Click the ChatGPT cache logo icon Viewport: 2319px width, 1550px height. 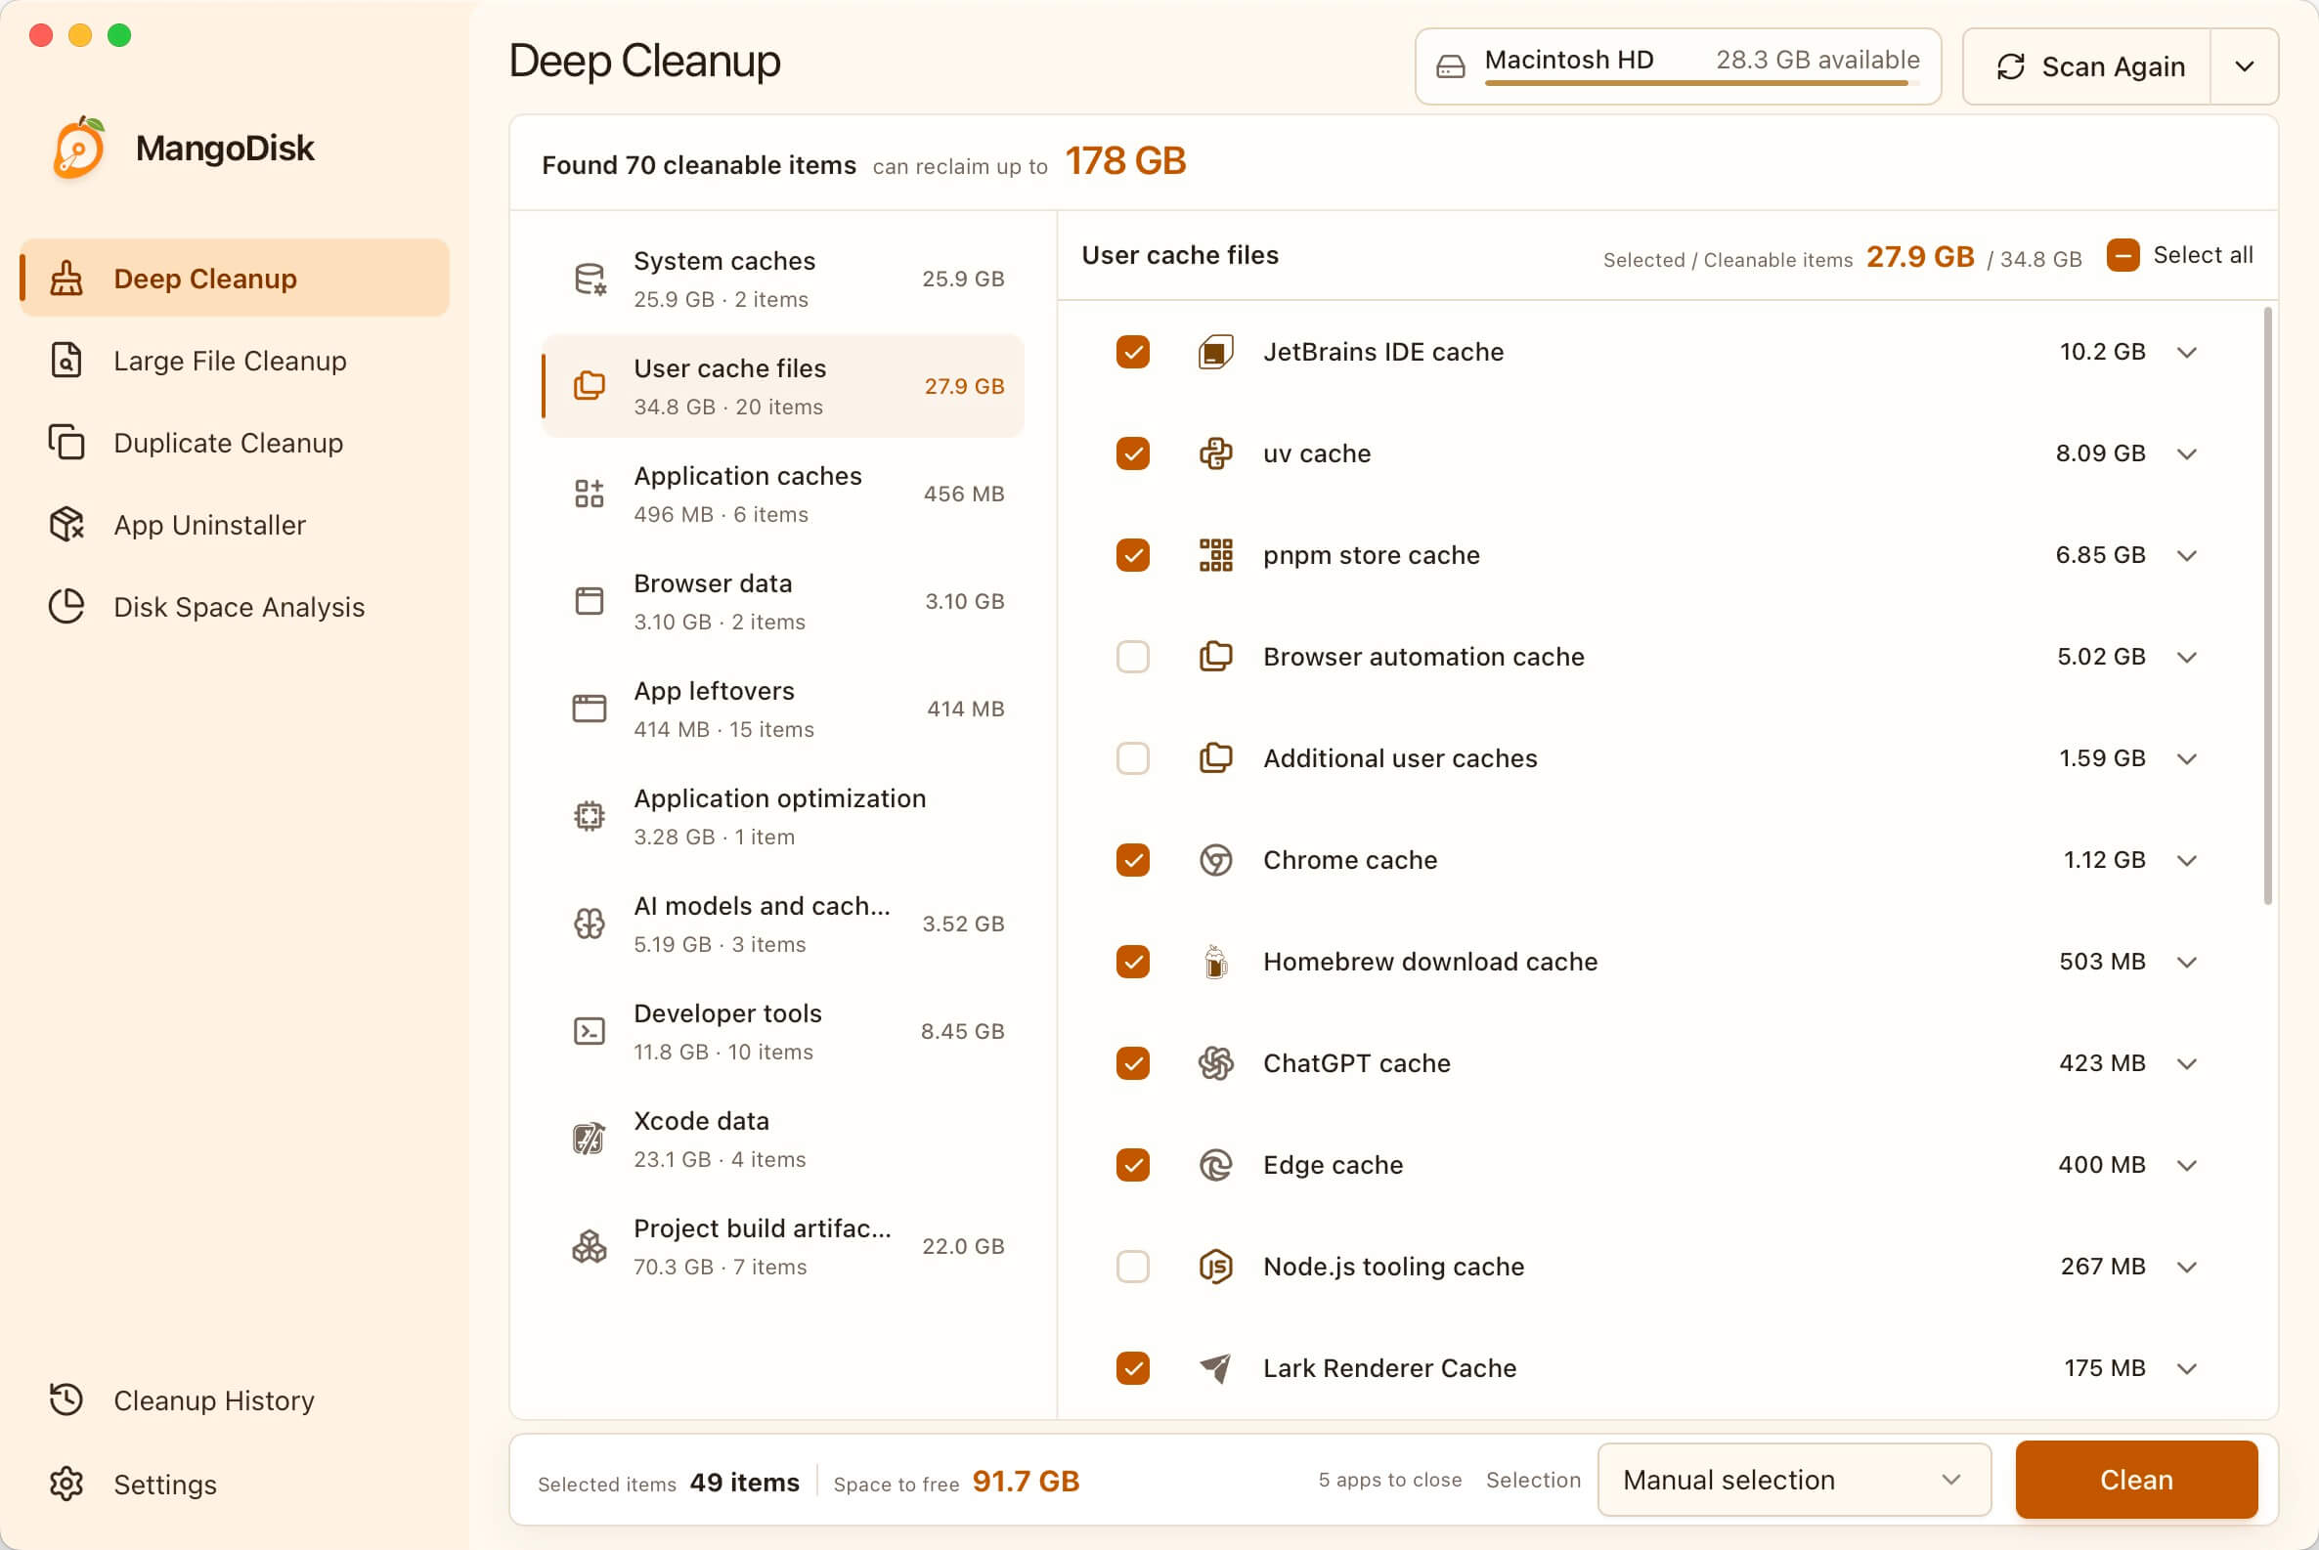[1216, 1063]
